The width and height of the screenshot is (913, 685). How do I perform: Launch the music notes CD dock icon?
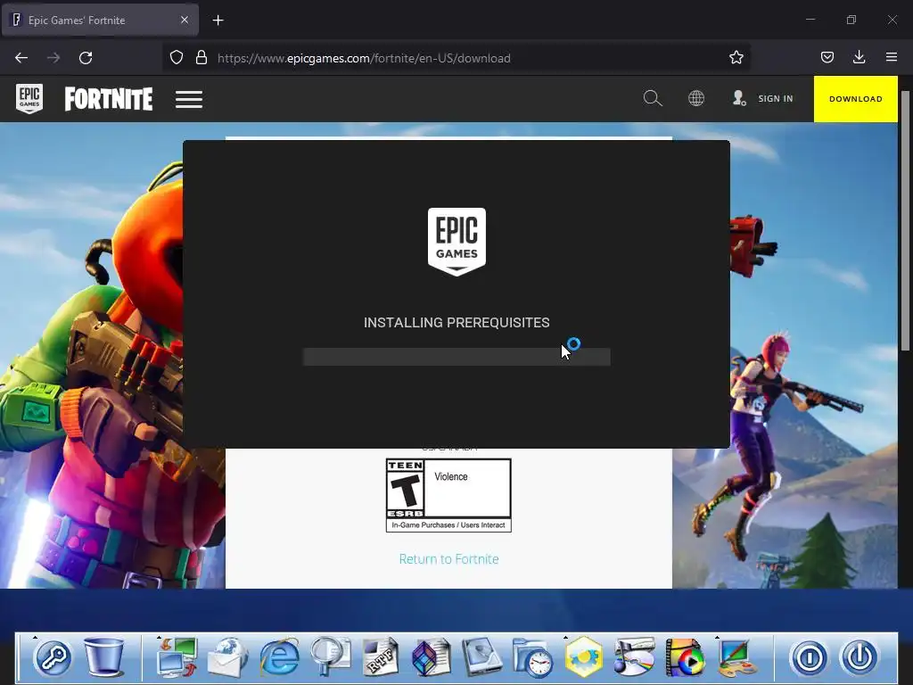click(x=634, y=657)
